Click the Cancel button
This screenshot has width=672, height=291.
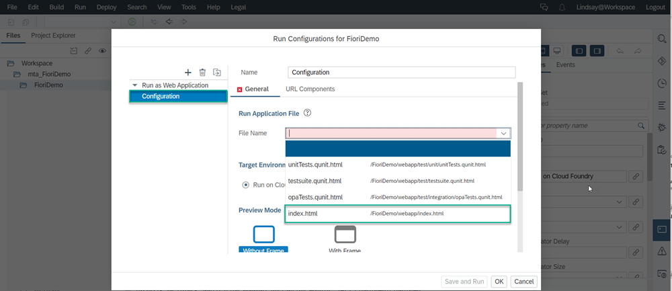pyautogui.click(x=523, y=282)
